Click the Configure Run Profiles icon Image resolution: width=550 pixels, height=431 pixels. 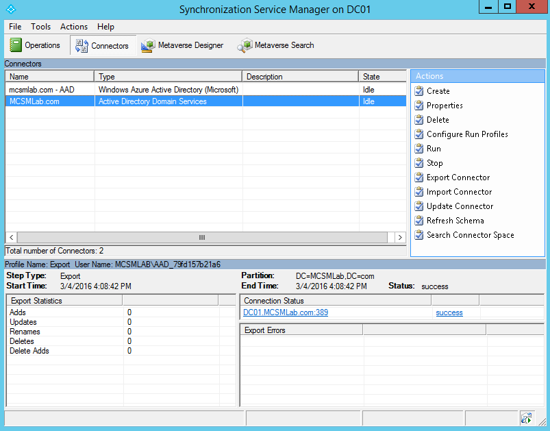tap(418, 134)
